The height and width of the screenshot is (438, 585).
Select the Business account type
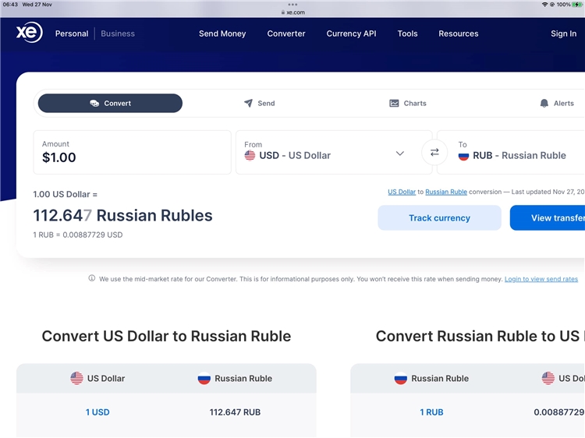coord(118,34)
